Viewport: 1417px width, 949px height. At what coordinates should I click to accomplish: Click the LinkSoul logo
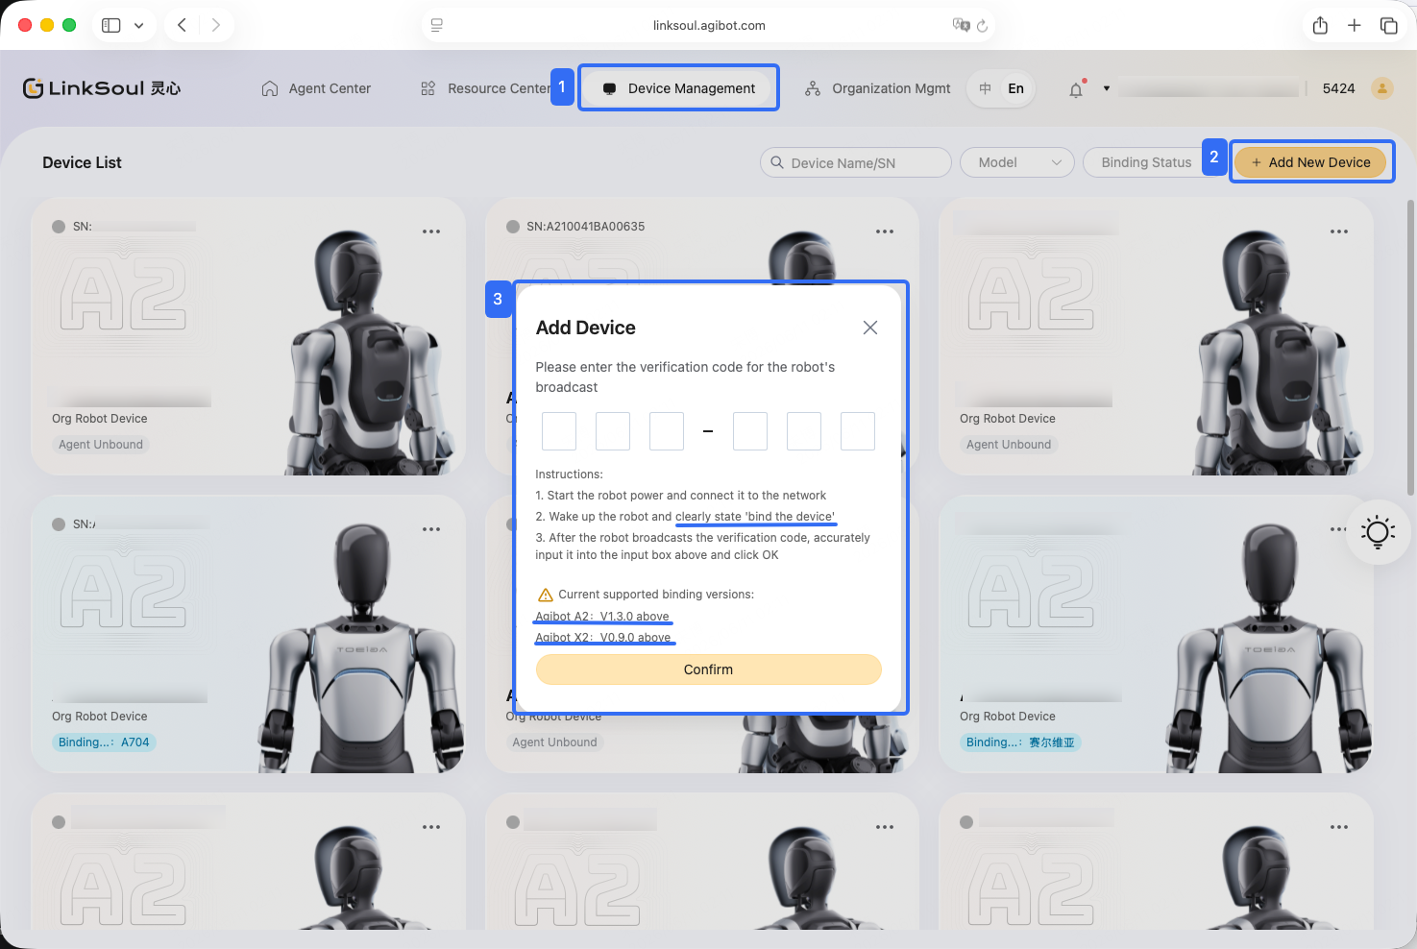(102, 88)
